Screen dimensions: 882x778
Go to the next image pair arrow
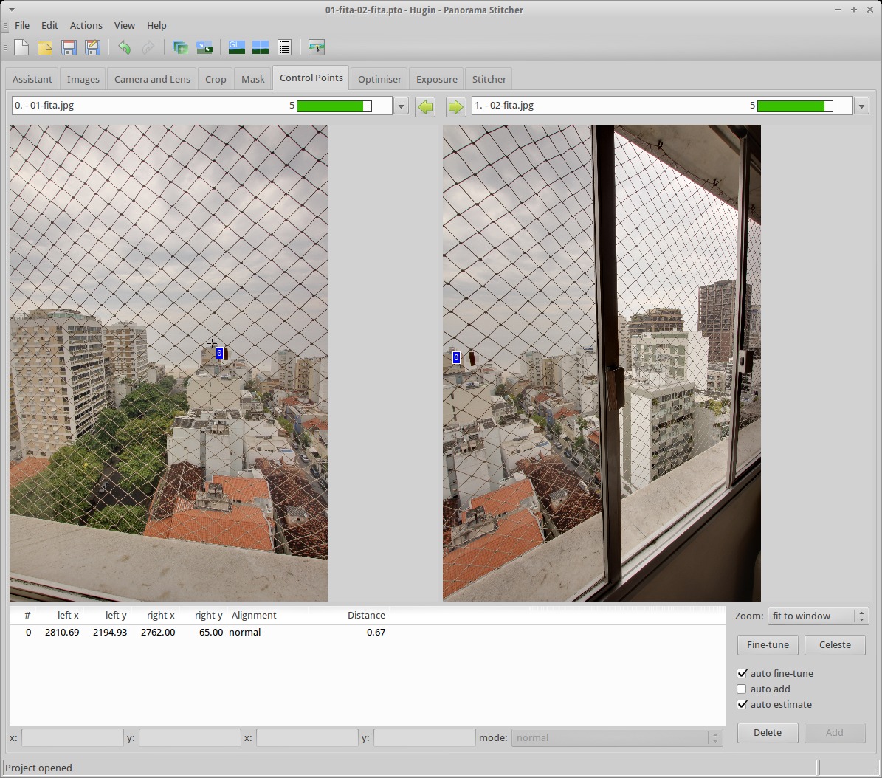point(455,106)
